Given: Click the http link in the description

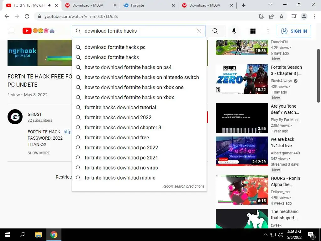Looking at the screenshot, I should click(x=68, y=132).
